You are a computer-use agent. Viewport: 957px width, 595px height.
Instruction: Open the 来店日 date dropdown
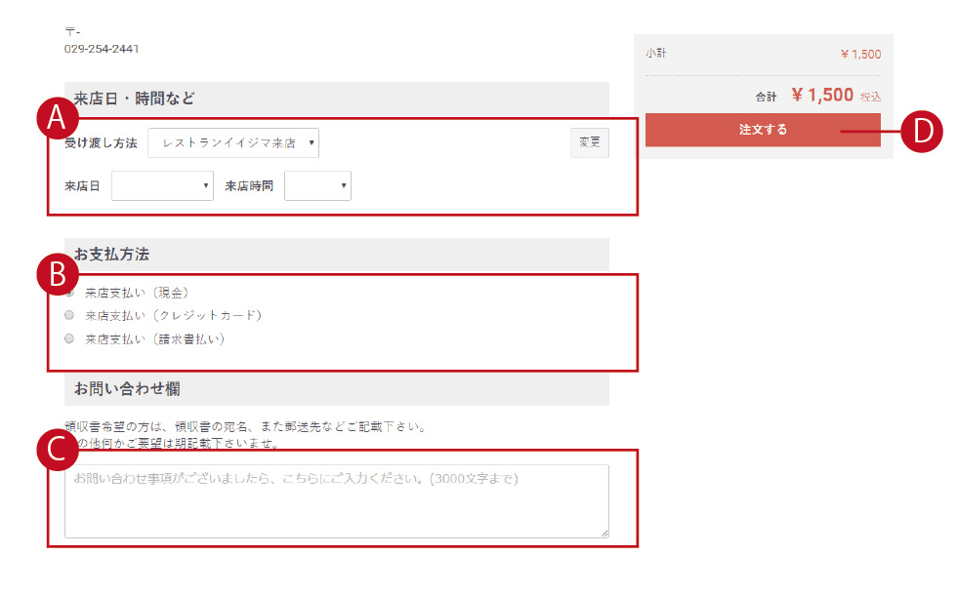pos(162,186)
